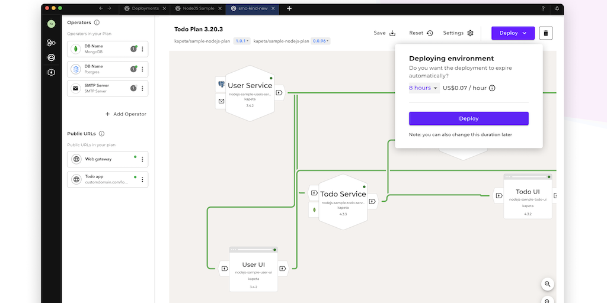Click the Save button
Screen dimensions: 607x303
(x=384, y=33)
